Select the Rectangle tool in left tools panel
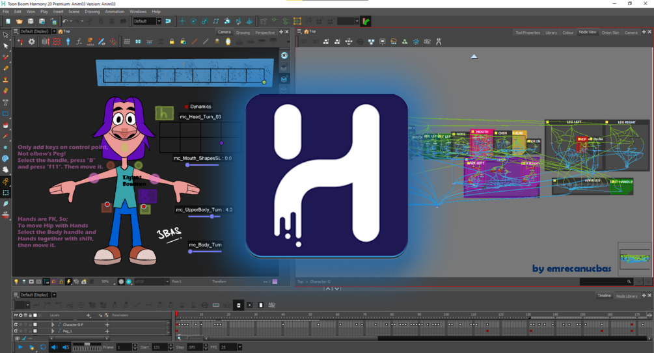Screen dimensions: 654x353 (5, 113)
